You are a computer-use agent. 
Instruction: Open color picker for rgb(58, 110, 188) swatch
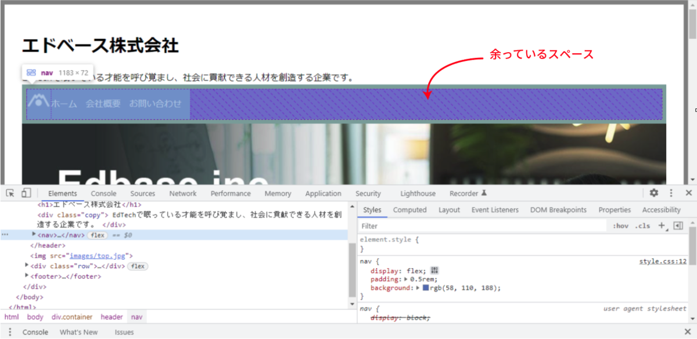point(426,288)
